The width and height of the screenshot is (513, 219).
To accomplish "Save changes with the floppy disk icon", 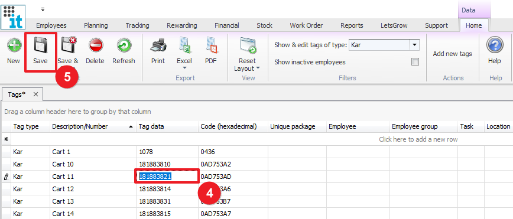I will (41, 46).
